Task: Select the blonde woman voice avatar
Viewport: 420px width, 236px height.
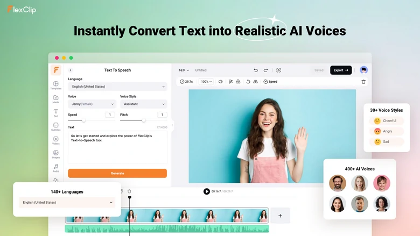Action: point(360,183)
